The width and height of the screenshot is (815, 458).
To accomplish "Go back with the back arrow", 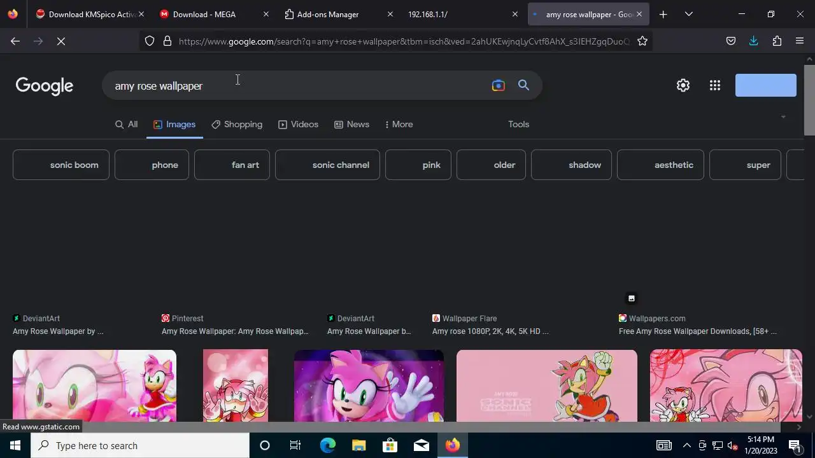I will [15, 41].
